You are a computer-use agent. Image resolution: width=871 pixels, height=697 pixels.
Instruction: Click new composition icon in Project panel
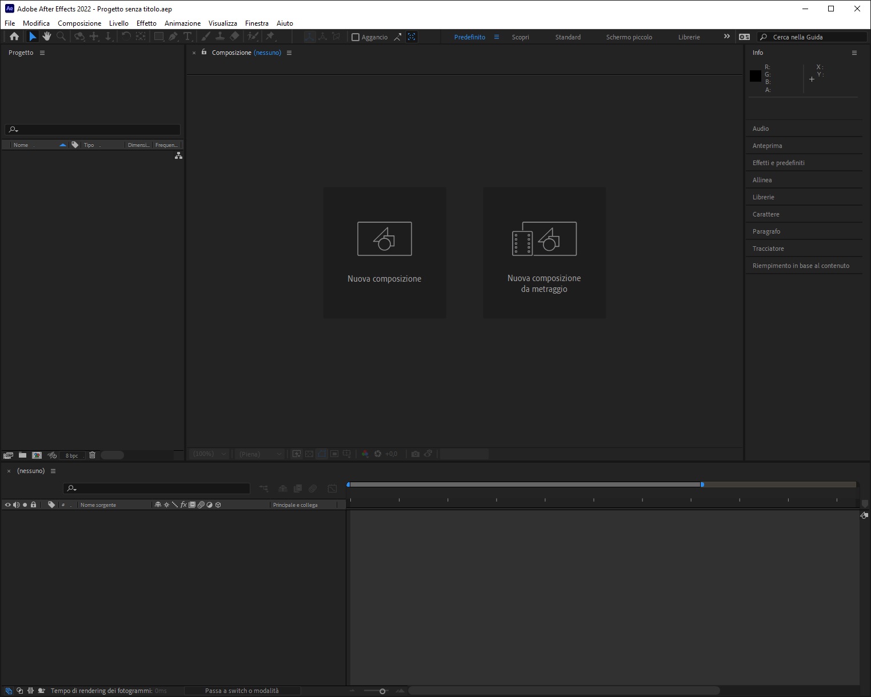pos(37,455)
